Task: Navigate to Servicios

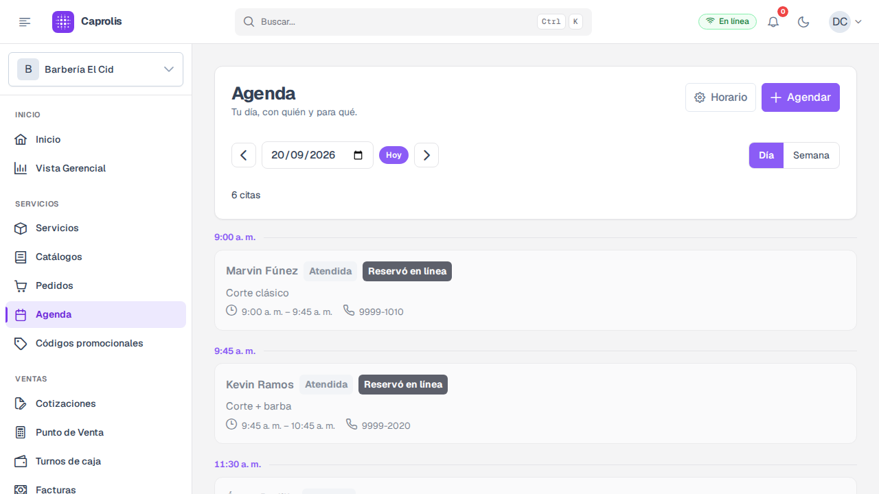Action: (x=95, y=228)
